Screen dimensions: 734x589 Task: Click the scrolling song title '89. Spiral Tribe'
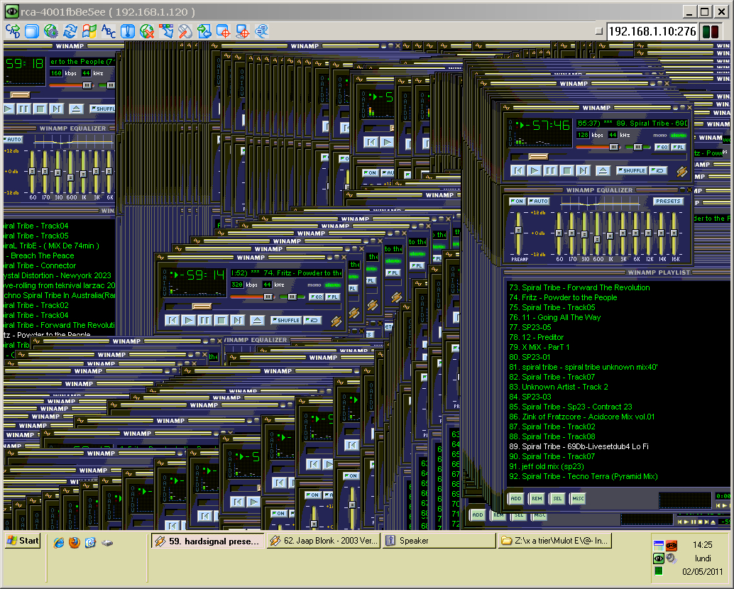tap(632, 123)
